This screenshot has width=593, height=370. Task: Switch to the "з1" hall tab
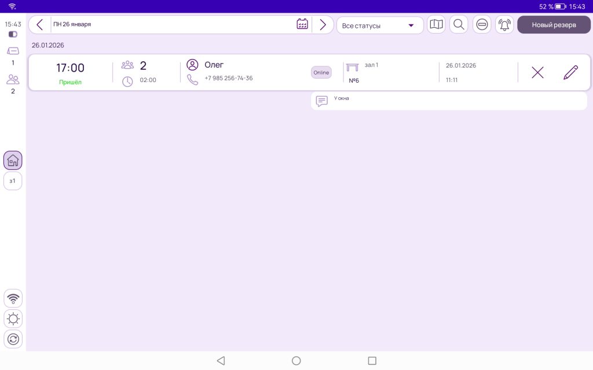[x=13, y=181]
